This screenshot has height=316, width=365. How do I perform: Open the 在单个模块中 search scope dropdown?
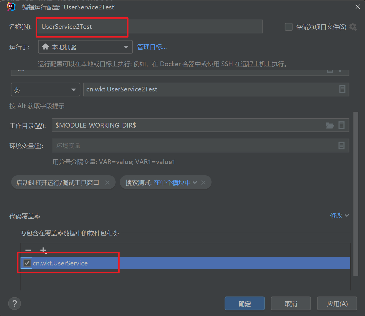click(175, 183)
